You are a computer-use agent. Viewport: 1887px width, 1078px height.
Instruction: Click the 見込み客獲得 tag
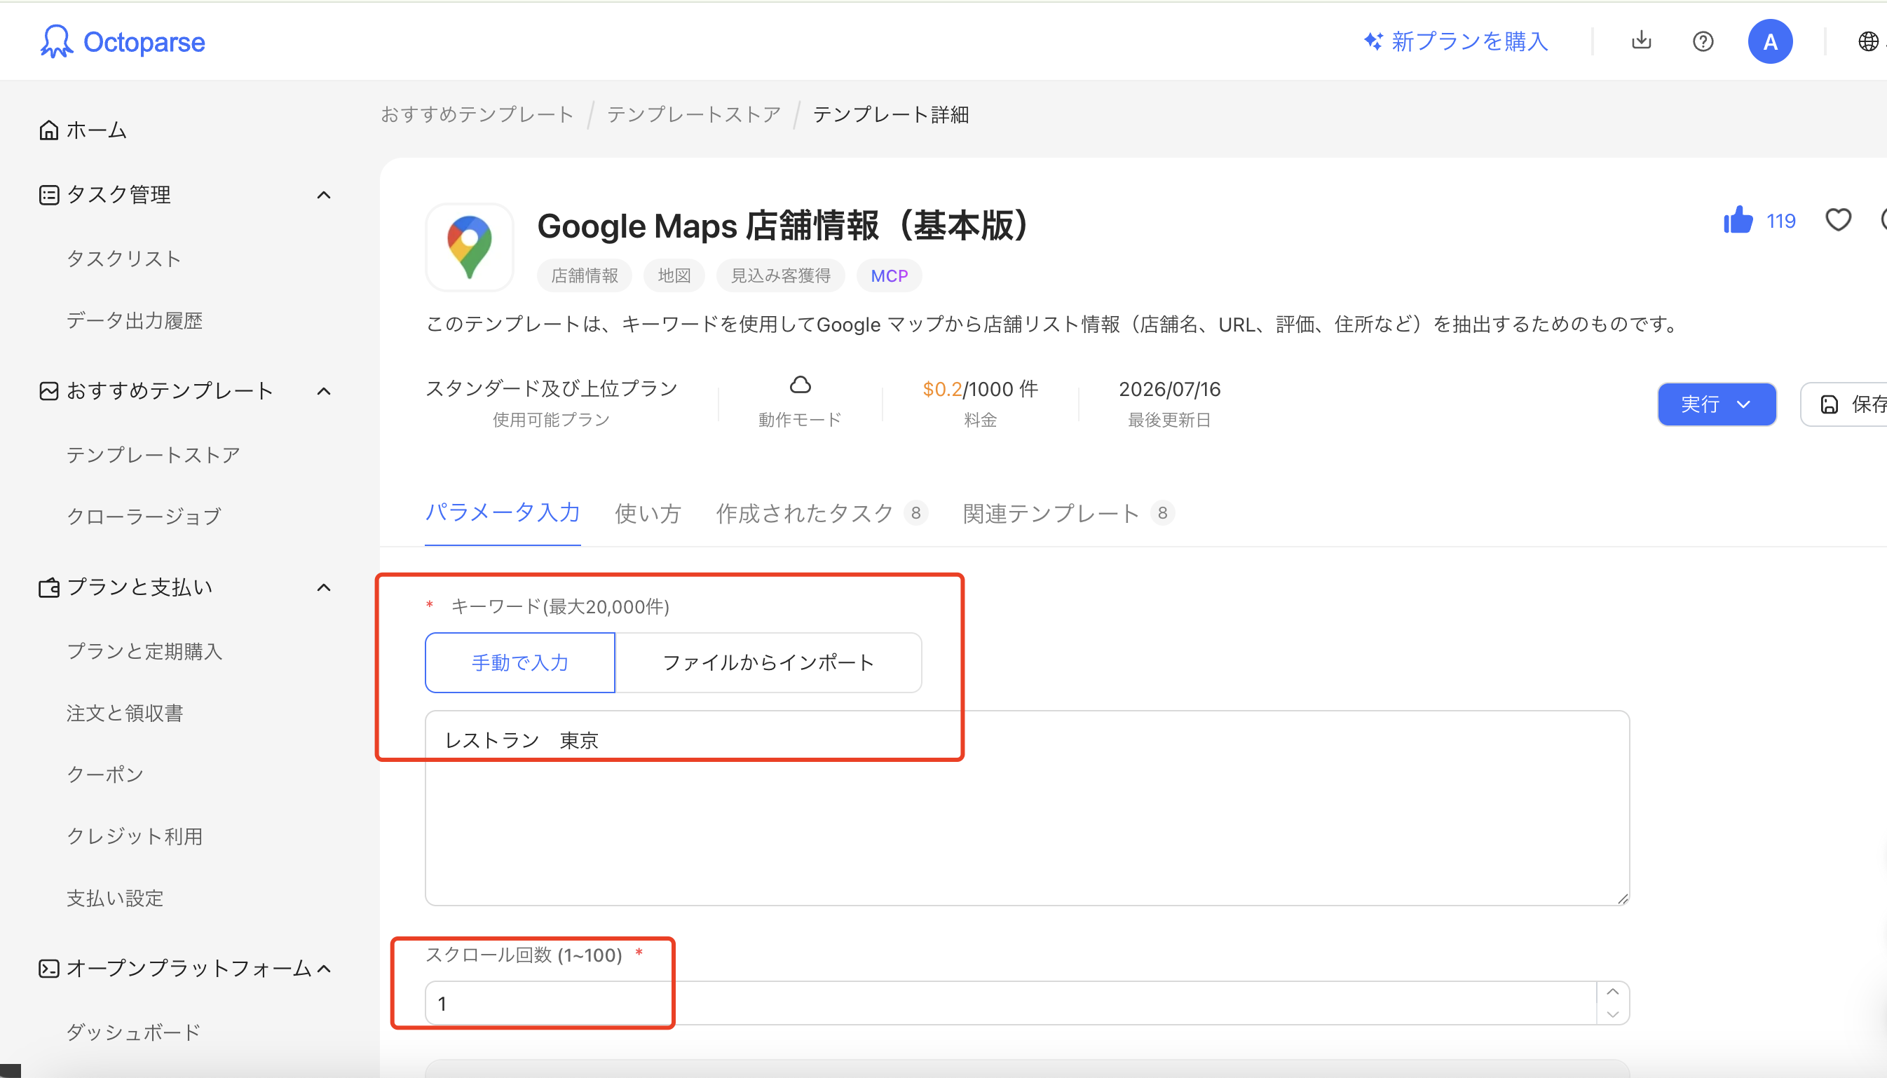click(780, 275)
